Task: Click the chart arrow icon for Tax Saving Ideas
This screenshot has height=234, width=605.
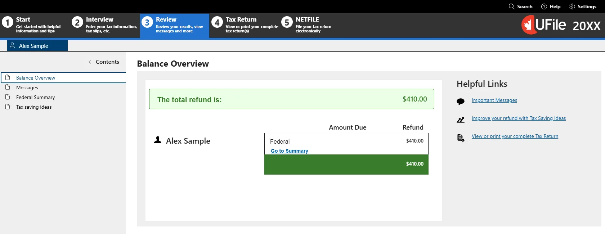Action: (461, 120)
